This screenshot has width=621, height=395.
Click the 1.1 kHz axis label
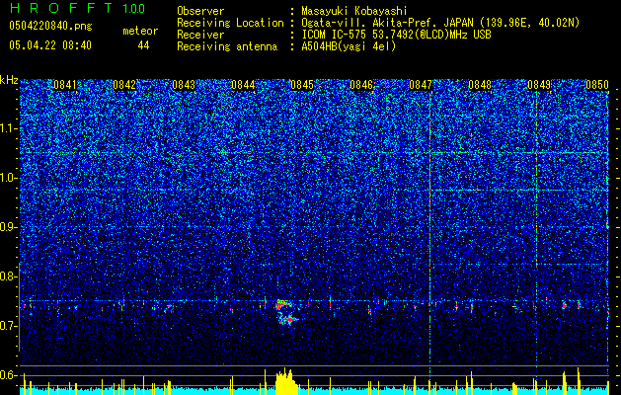point(9,128)
